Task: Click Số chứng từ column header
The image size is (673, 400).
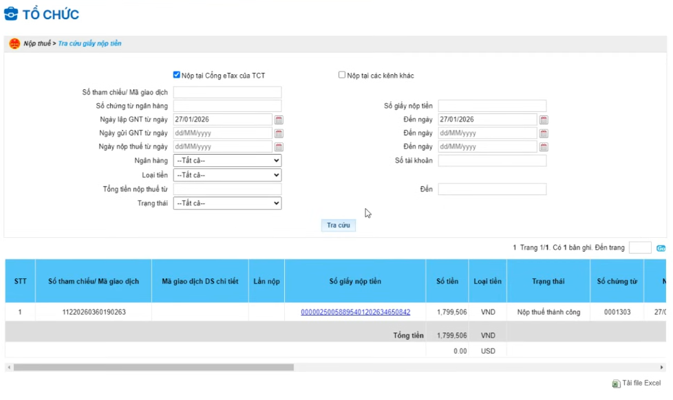Action: tap(617, 281)
